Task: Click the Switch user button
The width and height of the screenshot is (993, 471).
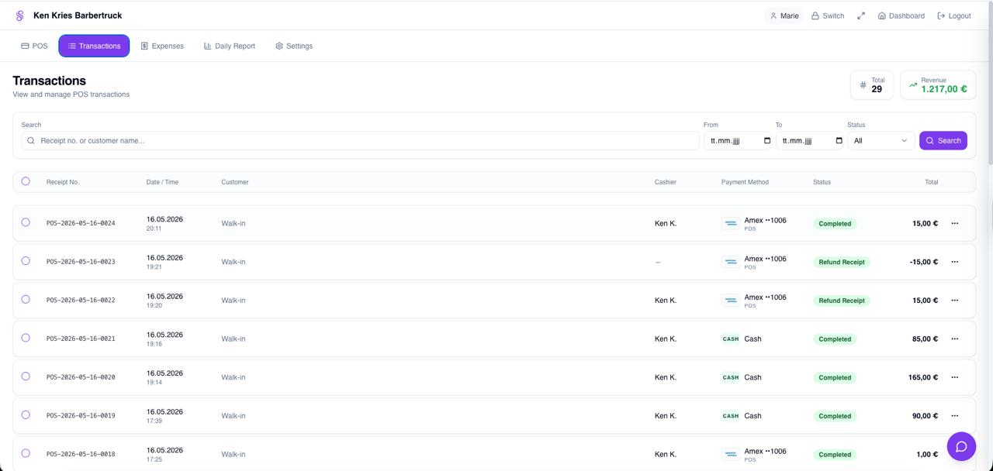Action: coord(828,15)
